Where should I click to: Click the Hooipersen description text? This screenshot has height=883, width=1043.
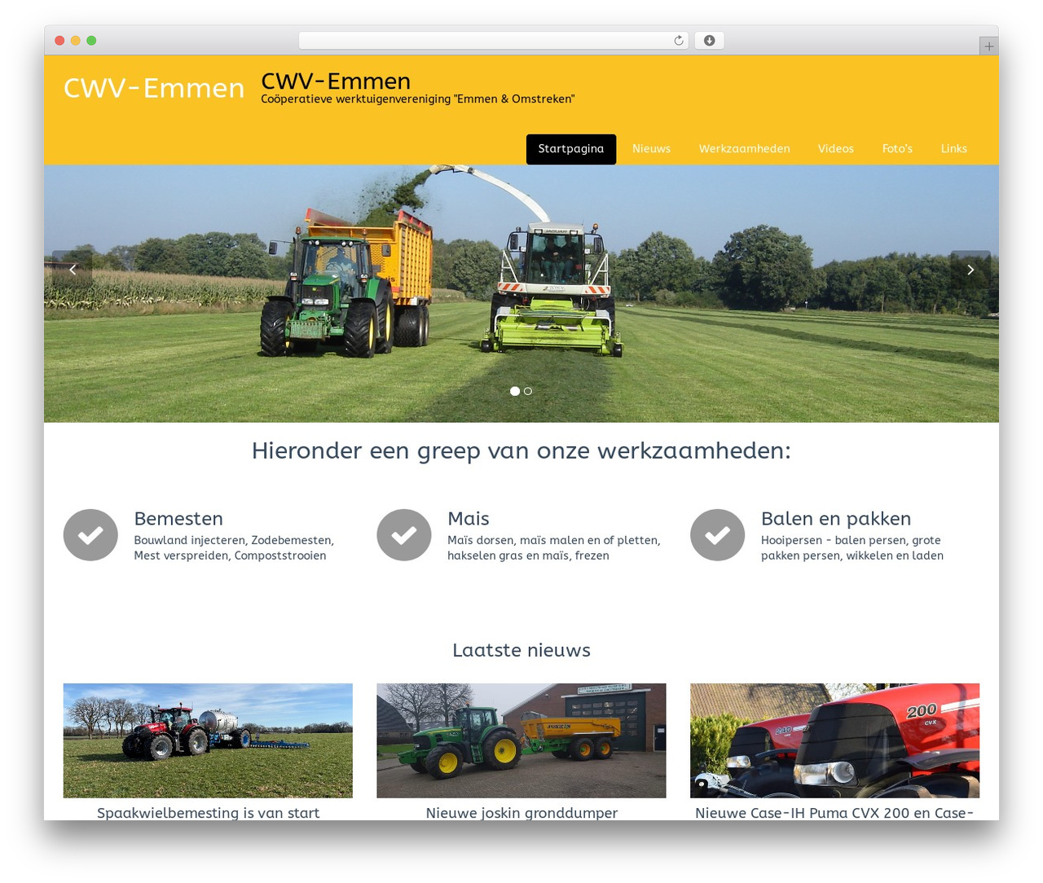coord(852,548)
